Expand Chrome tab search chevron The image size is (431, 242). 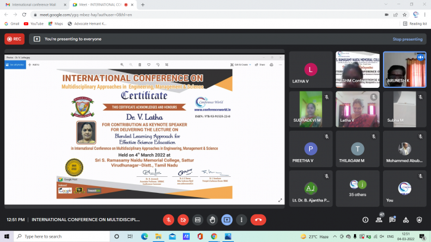coord(386,4)
